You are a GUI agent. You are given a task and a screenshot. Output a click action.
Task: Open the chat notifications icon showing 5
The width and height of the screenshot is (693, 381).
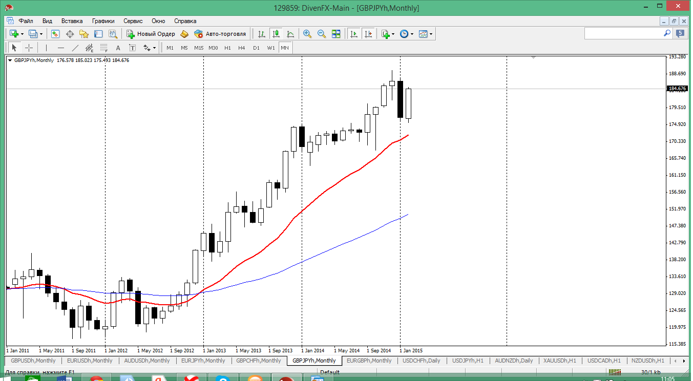(680, 34)
